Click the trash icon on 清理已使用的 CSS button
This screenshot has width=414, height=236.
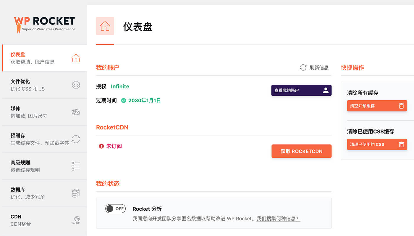[401, 144]
